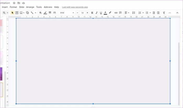
Task: Toggle bold formatting
Action: click(92, 13)
